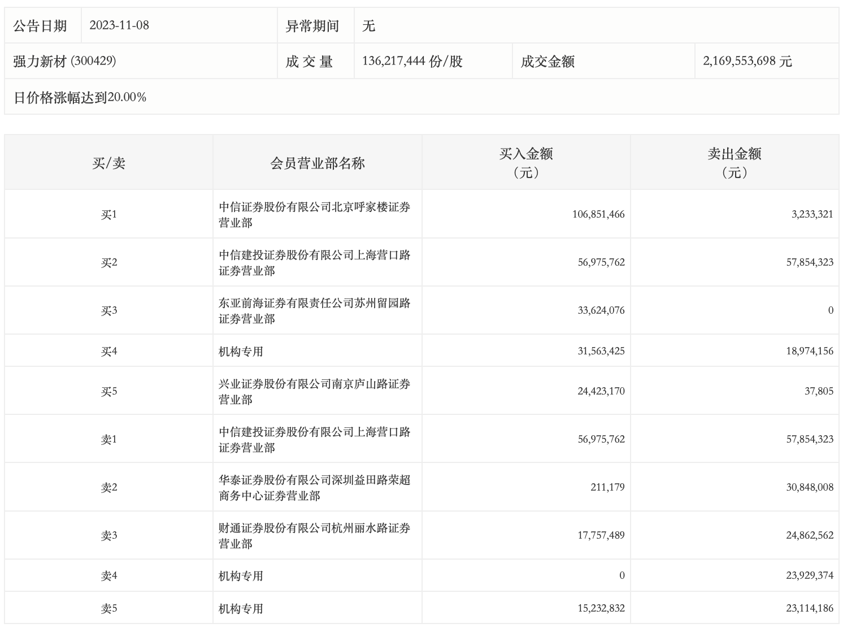Open 东亚前海证券苏州留园路 branch entry
This screenshot has width=843, height=632.
point(315,311)
